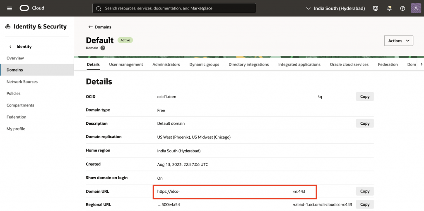This screenshot has width=424, height=211.
Task: Click the 'On' value for Show domain on login
Action: click(160, 178)
